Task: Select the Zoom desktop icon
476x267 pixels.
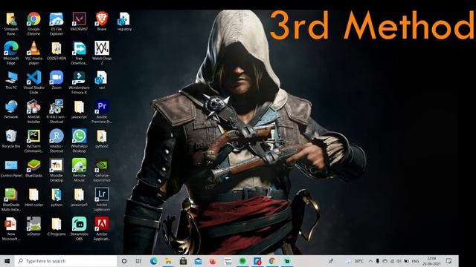Action: point(57,80)
